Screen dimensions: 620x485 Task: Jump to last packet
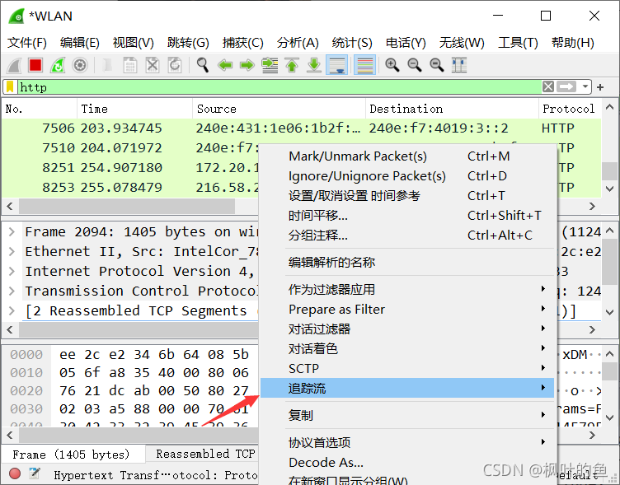point(314,65)
